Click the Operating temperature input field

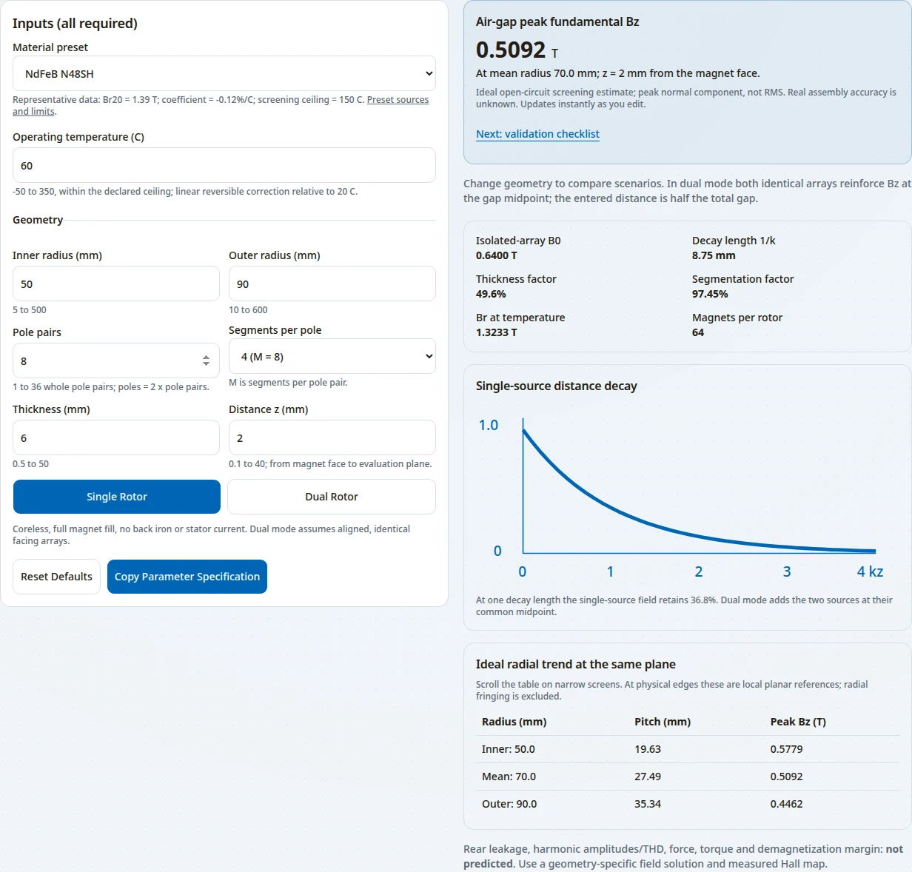[224, 165]
